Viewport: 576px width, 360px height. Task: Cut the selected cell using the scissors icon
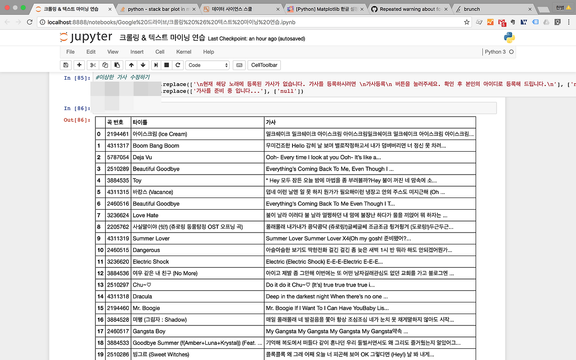[x=93, y=65]
